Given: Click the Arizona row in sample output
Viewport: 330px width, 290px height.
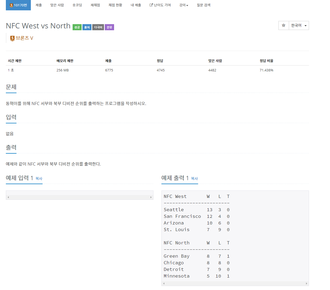Looking at the screenshot, I should point(197,223).
